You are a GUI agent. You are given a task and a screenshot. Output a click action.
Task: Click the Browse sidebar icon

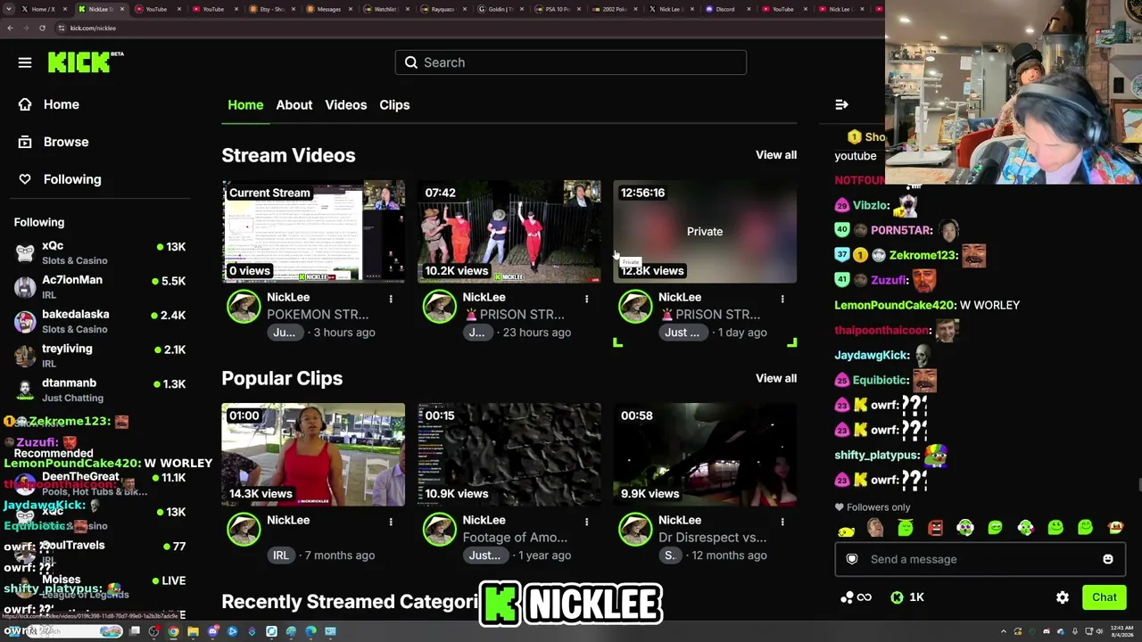pyautogui.click(x=25, y=142)
